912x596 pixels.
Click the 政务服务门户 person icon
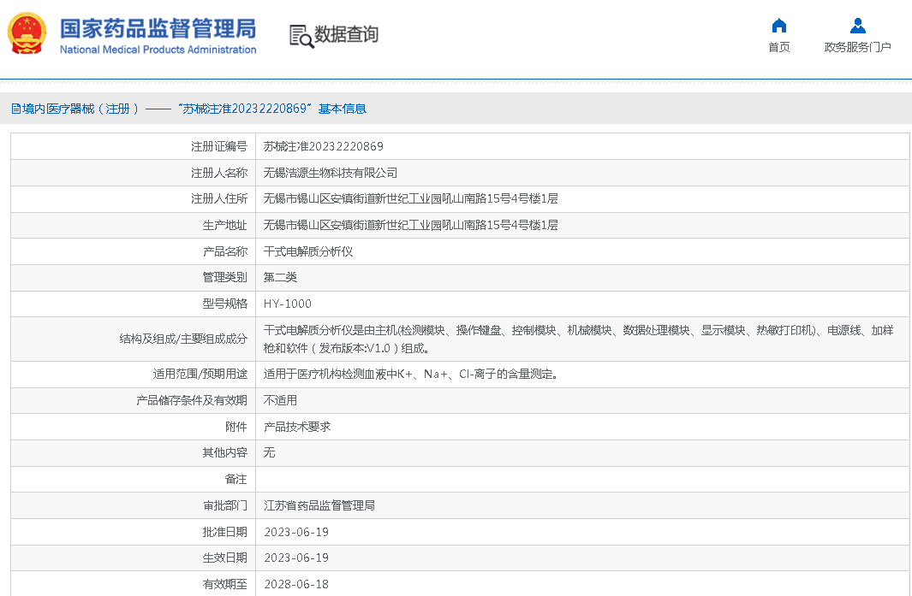click(857, 26)
